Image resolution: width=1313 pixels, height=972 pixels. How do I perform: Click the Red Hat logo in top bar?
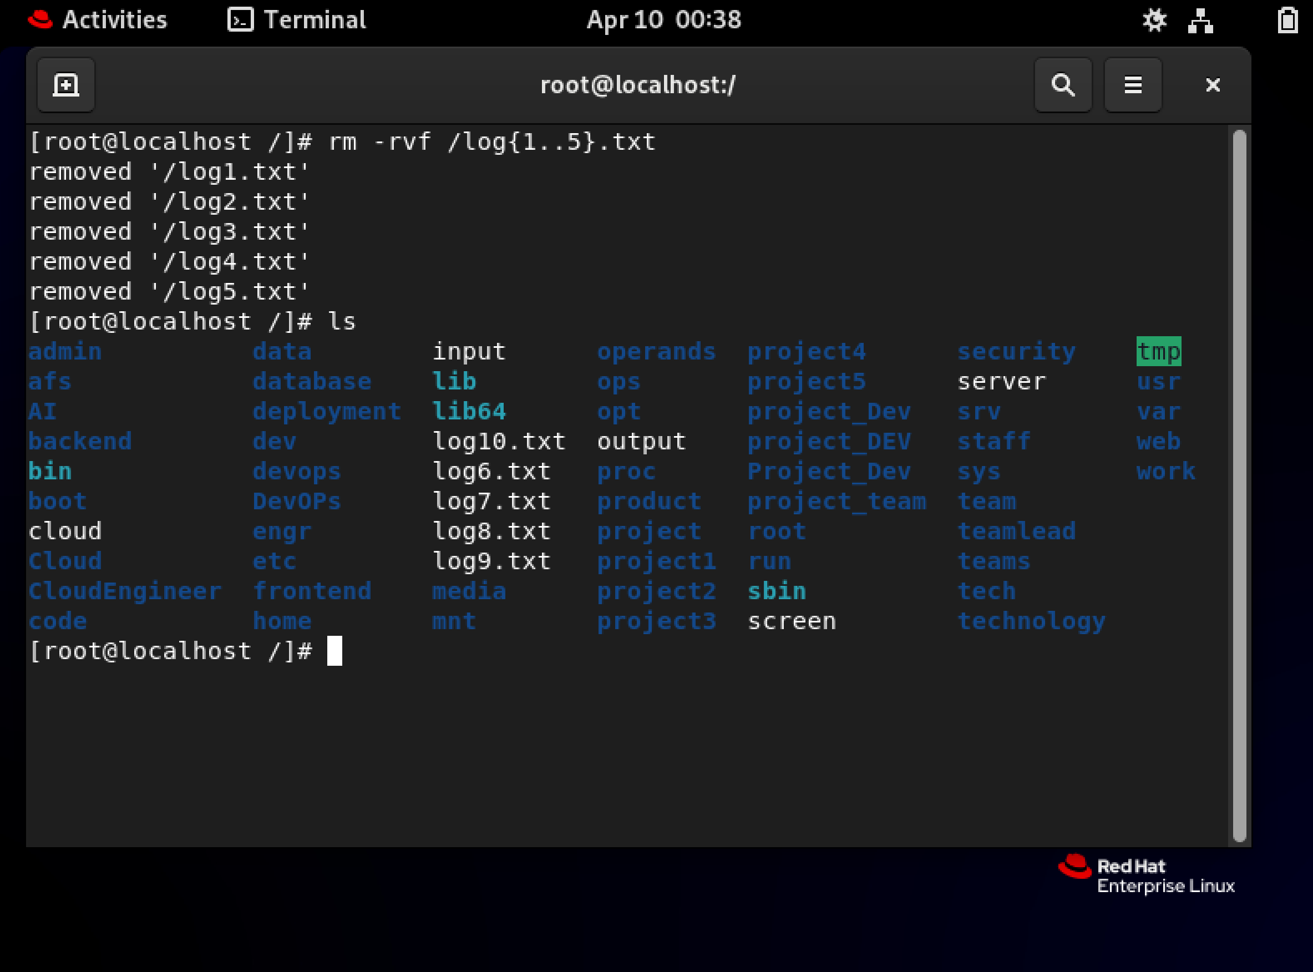point(40,19)
